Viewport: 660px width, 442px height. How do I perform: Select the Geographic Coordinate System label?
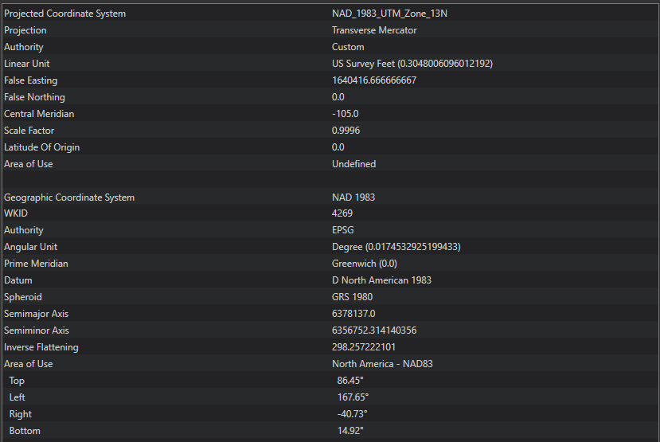[x=69, y=198]
